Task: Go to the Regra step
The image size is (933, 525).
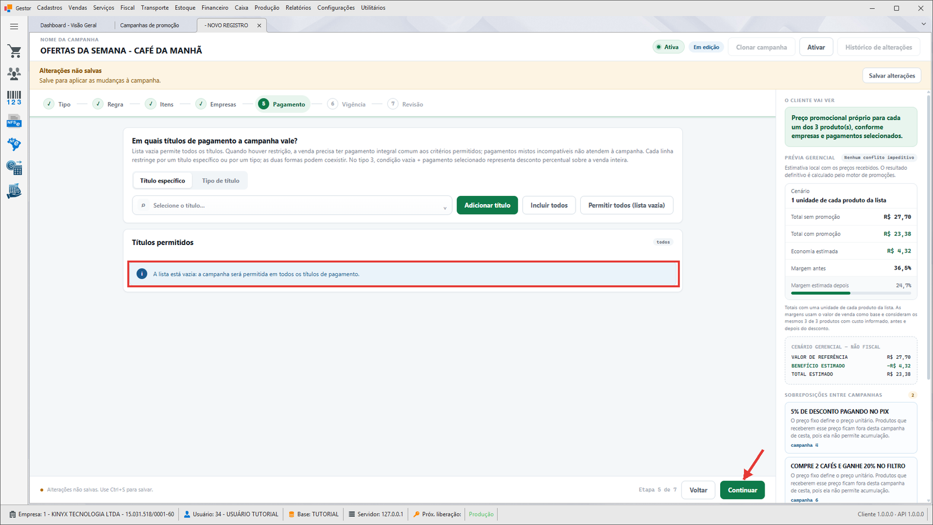Action: pos(108,104)
